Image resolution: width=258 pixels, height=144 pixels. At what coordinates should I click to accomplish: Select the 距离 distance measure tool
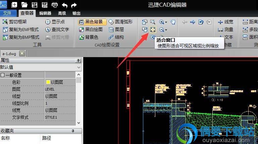point(250,22)
